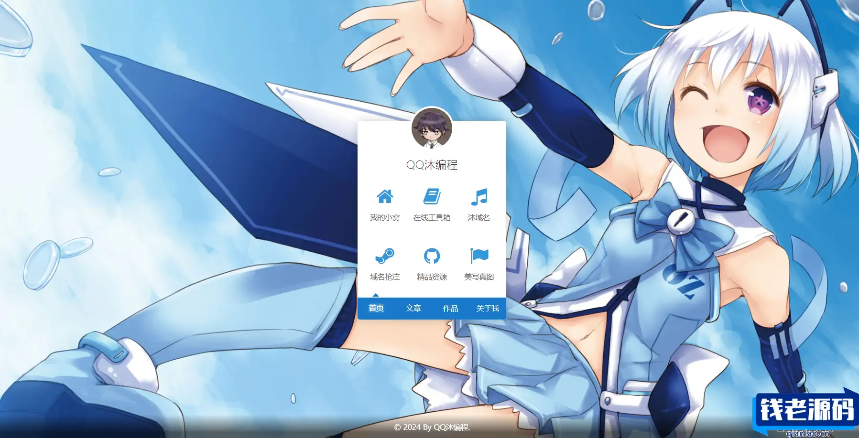Screen dimensions: 859x438
Task: Open the 在线工具箱 link label
Action: [432, 217]
